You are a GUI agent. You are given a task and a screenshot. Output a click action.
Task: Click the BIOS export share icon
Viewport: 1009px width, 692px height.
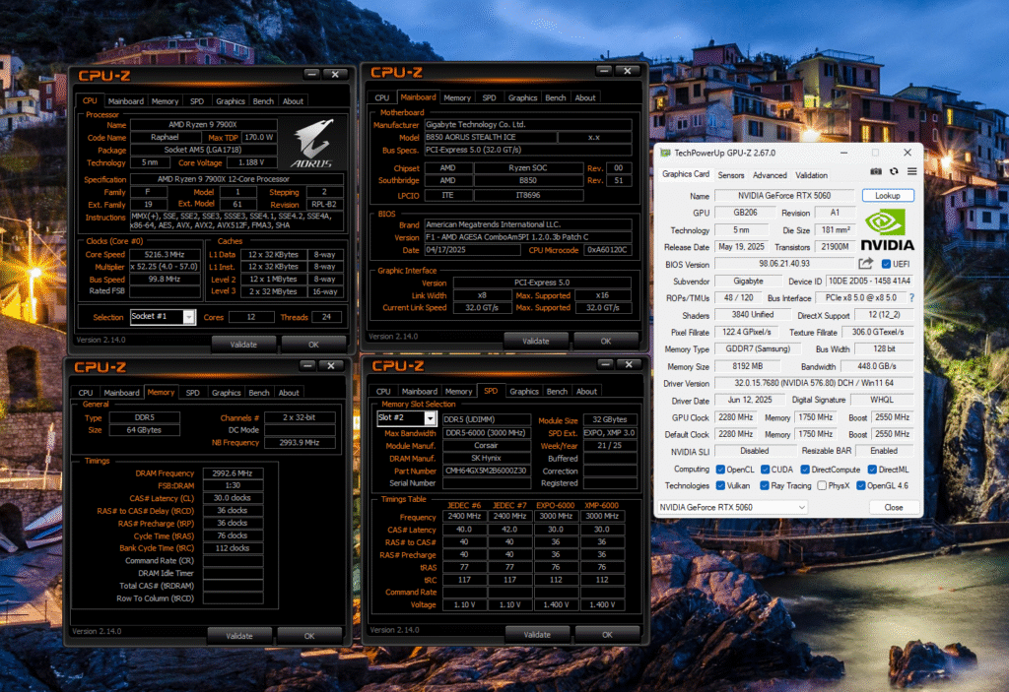[x=866, y=264]
